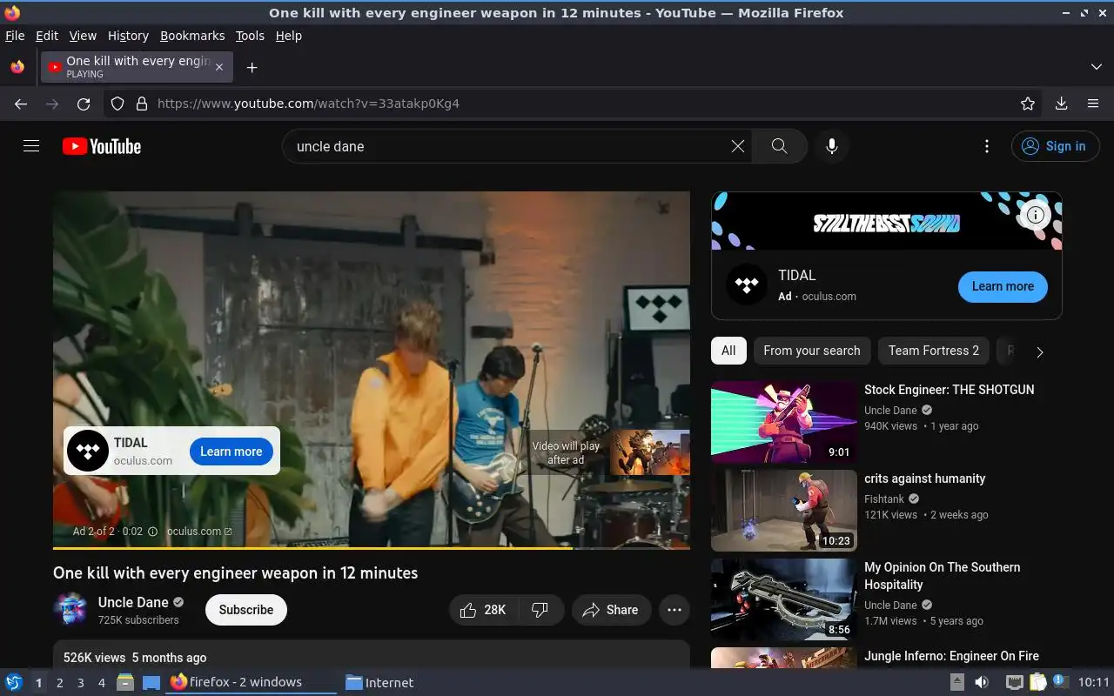Click the Firefox address bar URL

coord(308,104)
